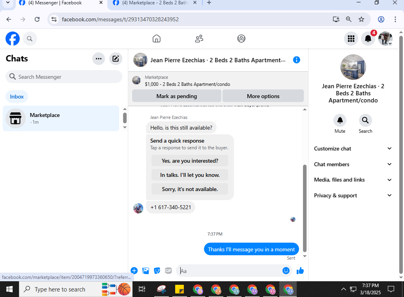The image size is (404, 297).
Task: Click the sent message 'Thanks I'll message you in a moment'
Action: 251,249
